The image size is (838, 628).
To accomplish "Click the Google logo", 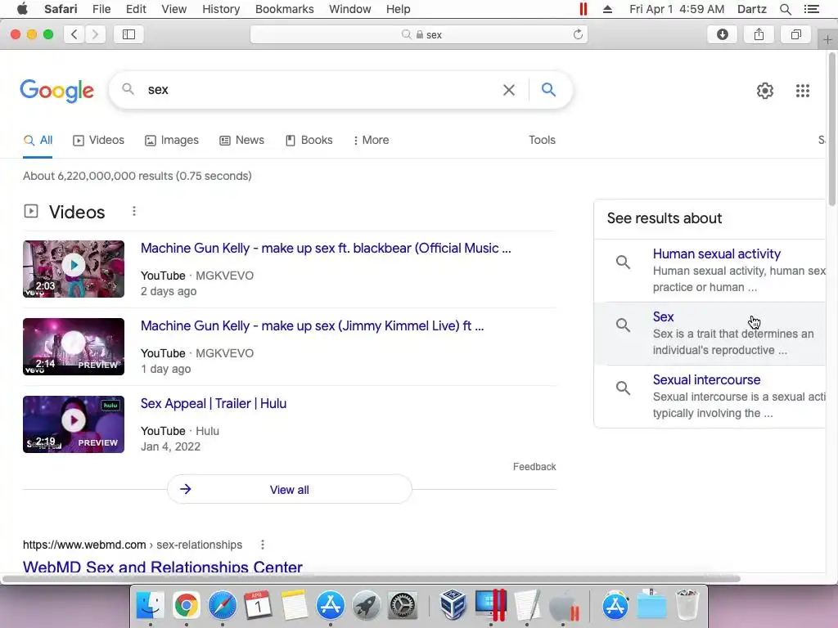I will click(57, 90).
